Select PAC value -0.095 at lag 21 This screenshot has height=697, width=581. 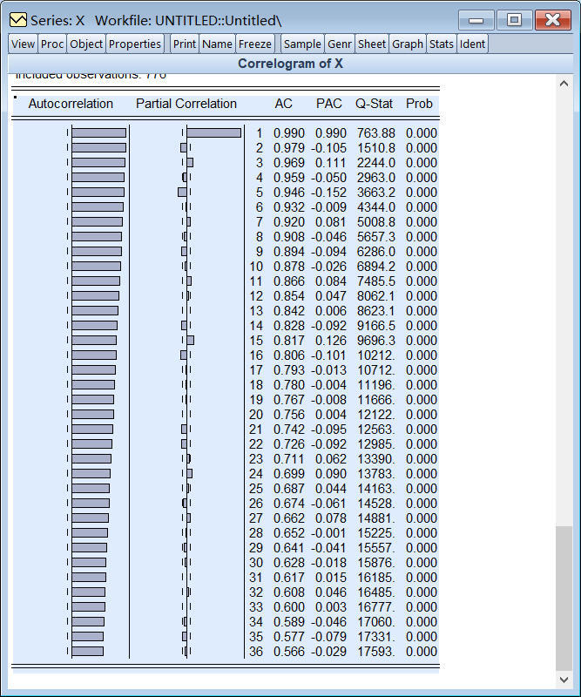pos(328,430)
